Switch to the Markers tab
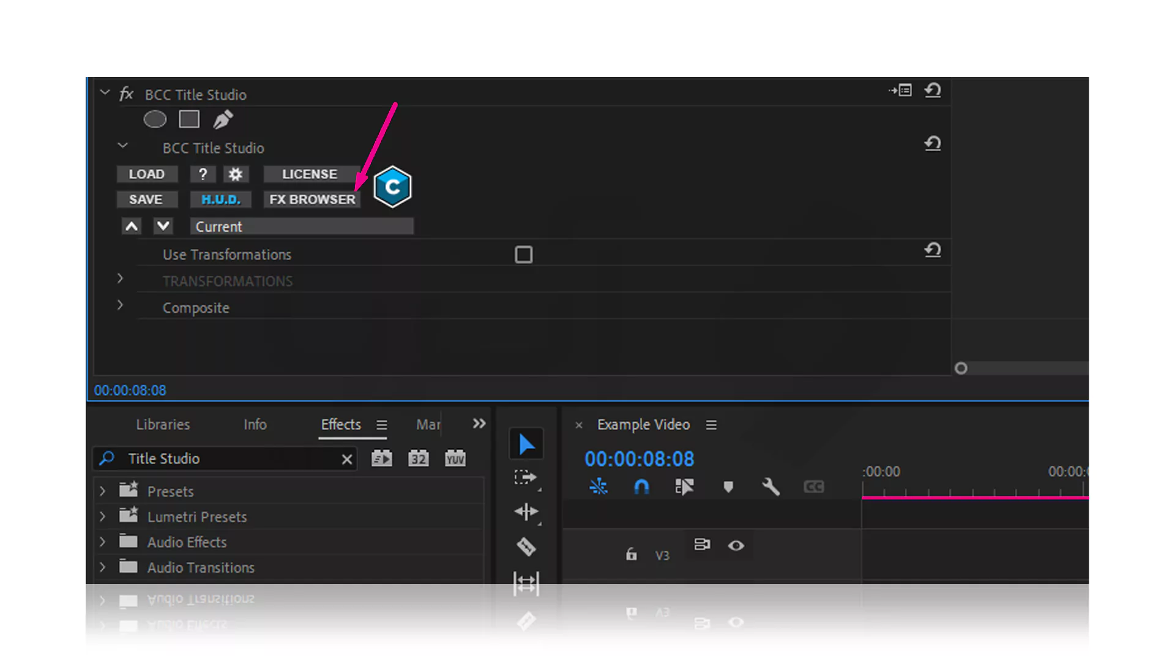Viewport: 1175px width, 661px height. pyautogui.click(x=428, y=424)
